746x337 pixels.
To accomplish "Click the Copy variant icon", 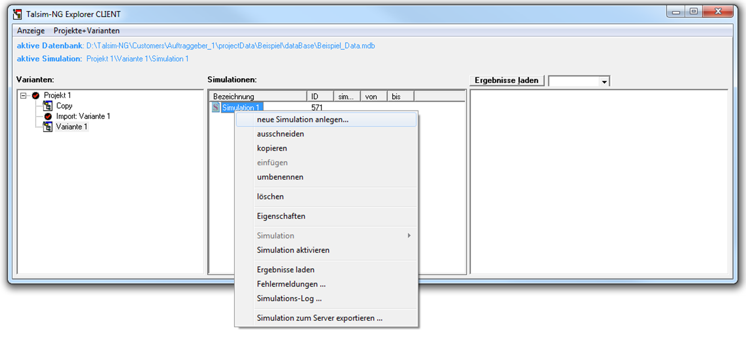I will 48,106.
